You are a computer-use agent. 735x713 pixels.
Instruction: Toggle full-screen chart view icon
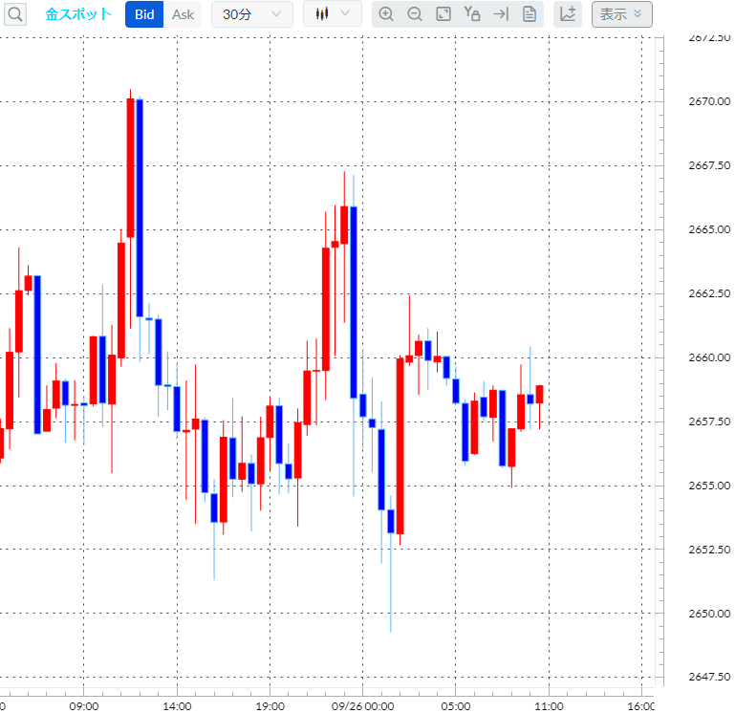[443, 14]
